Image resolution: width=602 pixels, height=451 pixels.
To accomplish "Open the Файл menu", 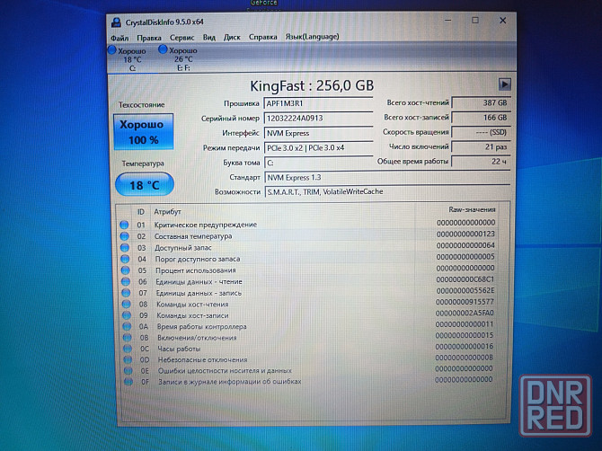I will pos(120,38).
